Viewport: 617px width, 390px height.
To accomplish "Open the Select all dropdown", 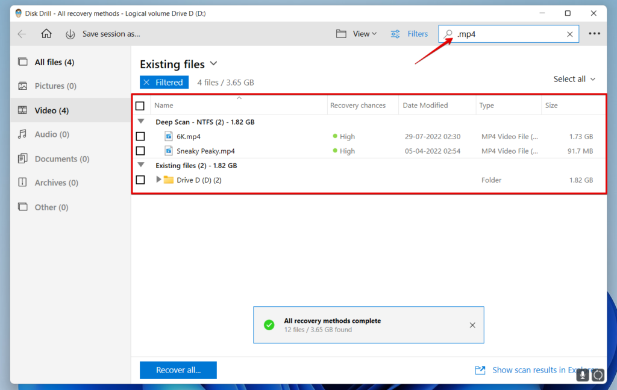I will [574, 78].
